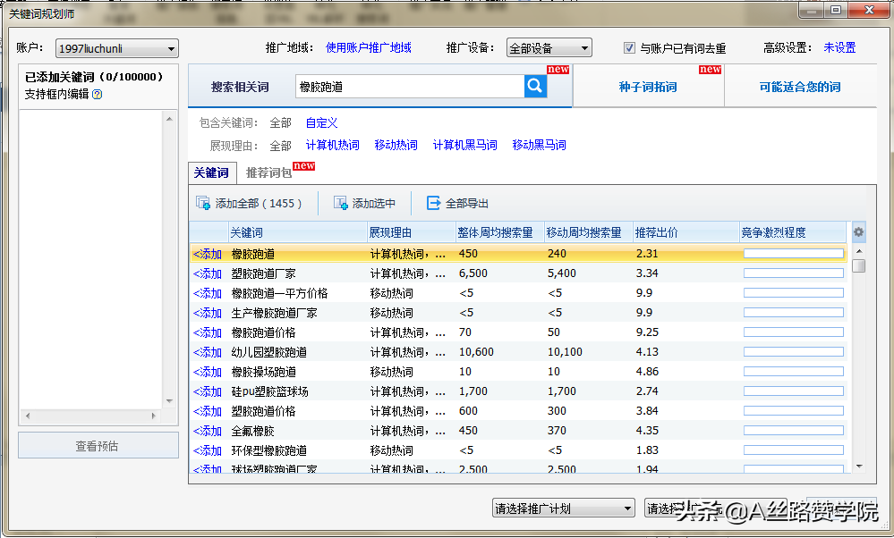Viewport: 894px width, 538px height.
Task: Click the 查看预估 button
Action: pos(98,446)
